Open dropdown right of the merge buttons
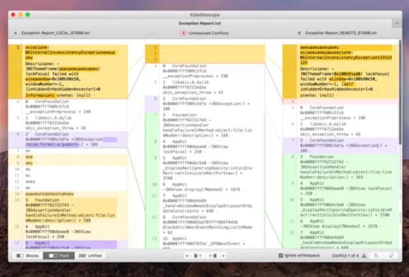The width and height of the screenshot is (409, 277). tap(223, 256)
